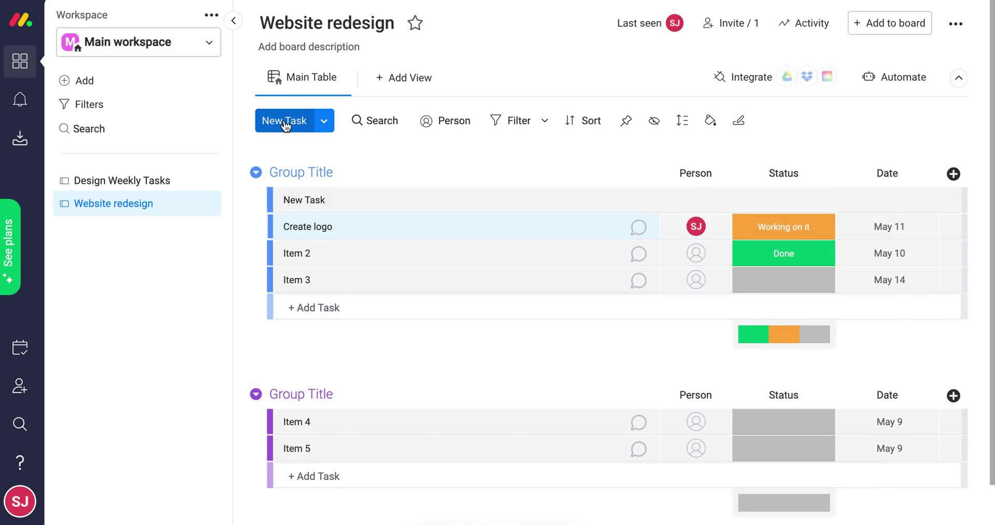
Task: Open conversation bubble for Create logo
Action: point(638,227)
